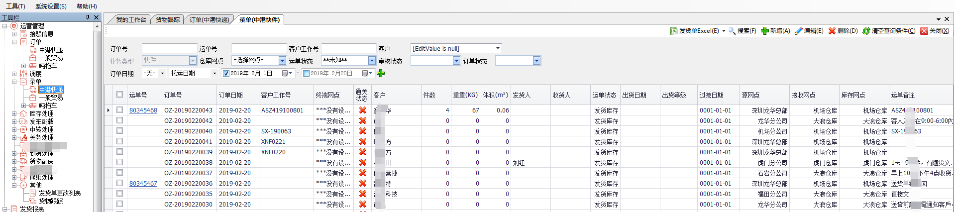Image resolution: width=954 pixels, height=212 pixels.
Task: Switch to the 货物跟踪 tab
Action: click(168, 20)
